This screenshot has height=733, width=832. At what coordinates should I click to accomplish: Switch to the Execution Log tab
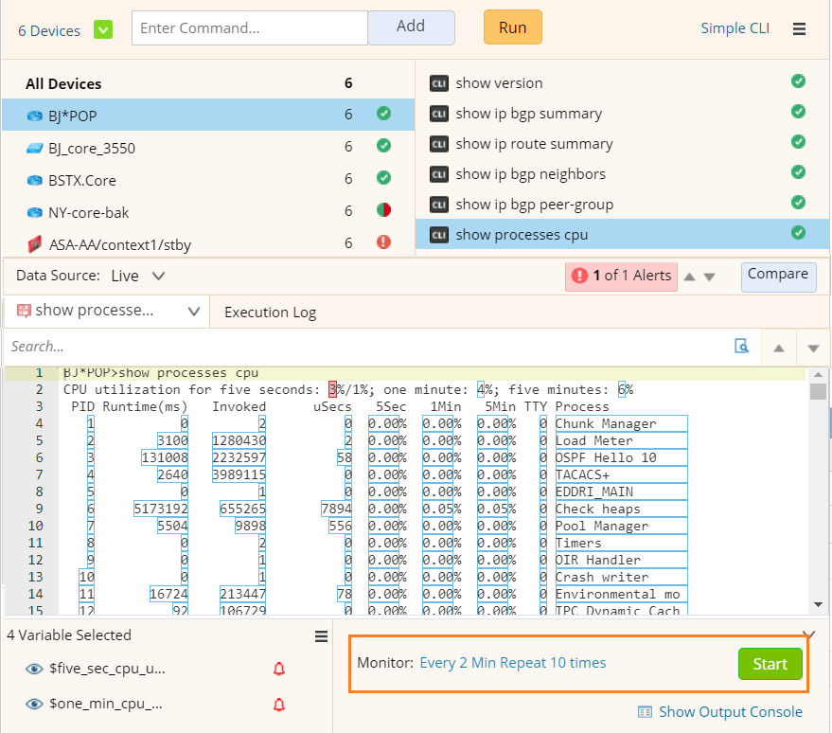coord(270,313)
